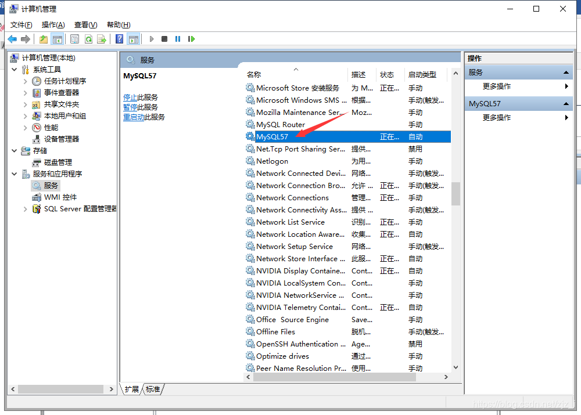This screenshot has width=581, height=415.
Task: Collapse the 服务和应用程序 tree node
Action: (14, 174)
